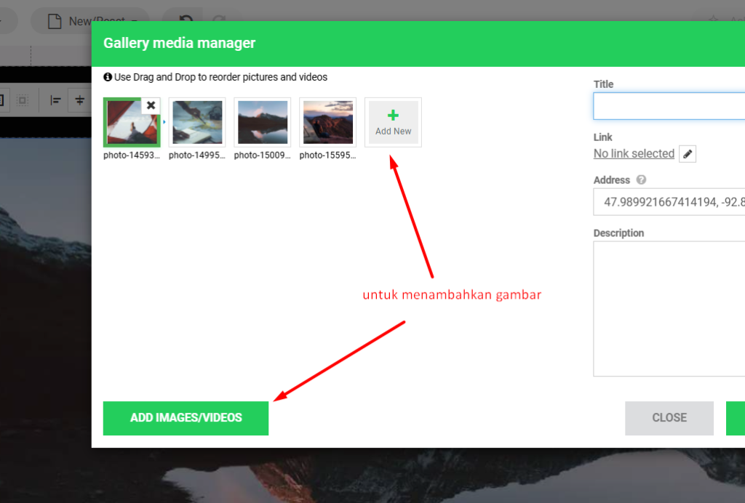Select the photo-15595 thumbnail
This screenshot has width=745, height=503.
tap(328, 122)
